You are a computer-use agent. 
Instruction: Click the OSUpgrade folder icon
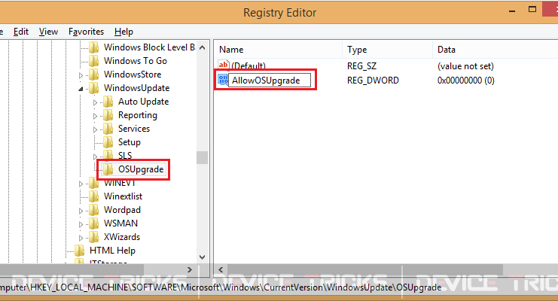coord(108,169)
